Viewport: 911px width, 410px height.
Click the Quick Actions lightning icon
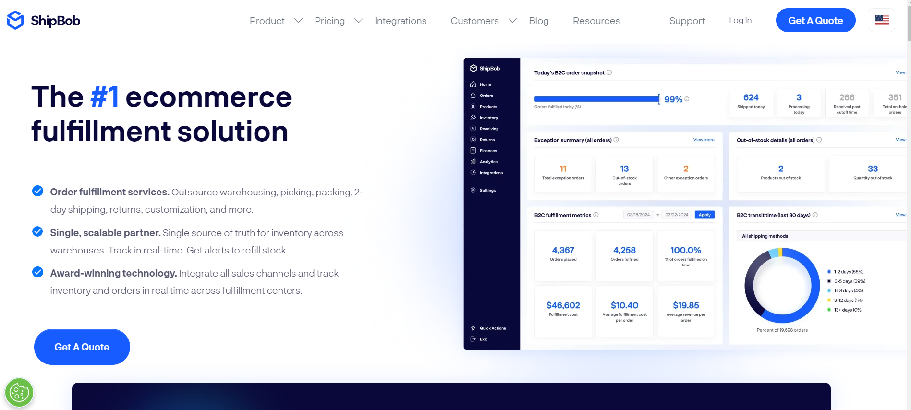click(473, 328)
